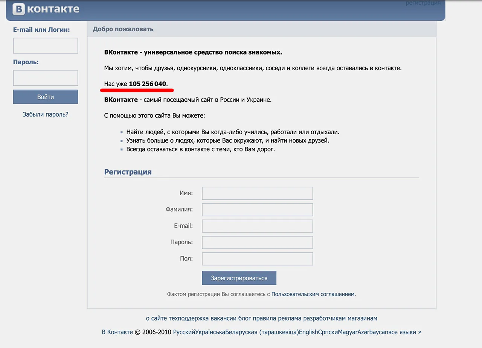Viewport: 482px width, 348px height.
Task: Click the bullet 'Всегда оставаться в контакте'
Action: pos(201,149)
